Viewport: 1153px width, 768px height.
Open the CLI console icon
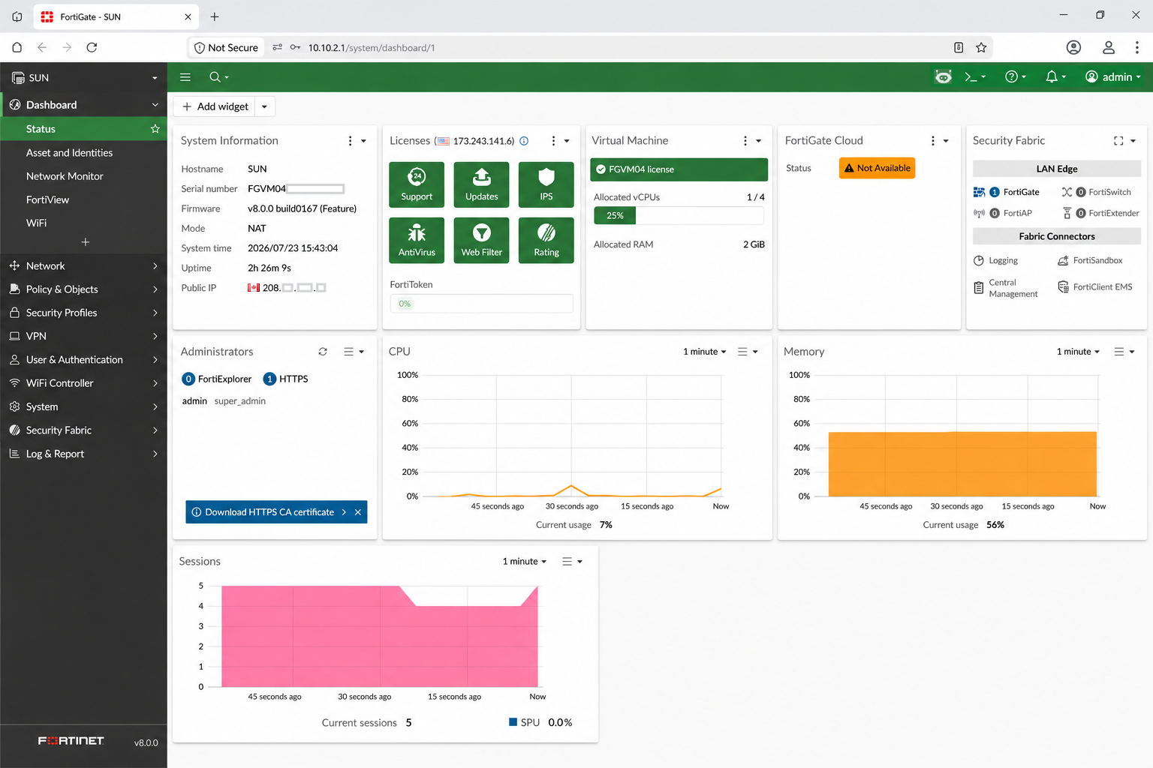(975, 77)
